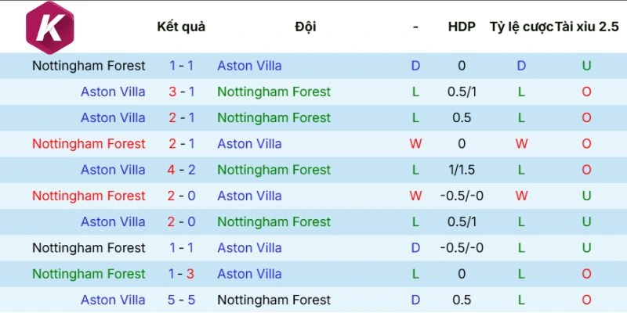This screenshot has height=313, width=627.
Task: Select the O over/under mark in the 5 - 5 row
Action: (x=586, y=300)
